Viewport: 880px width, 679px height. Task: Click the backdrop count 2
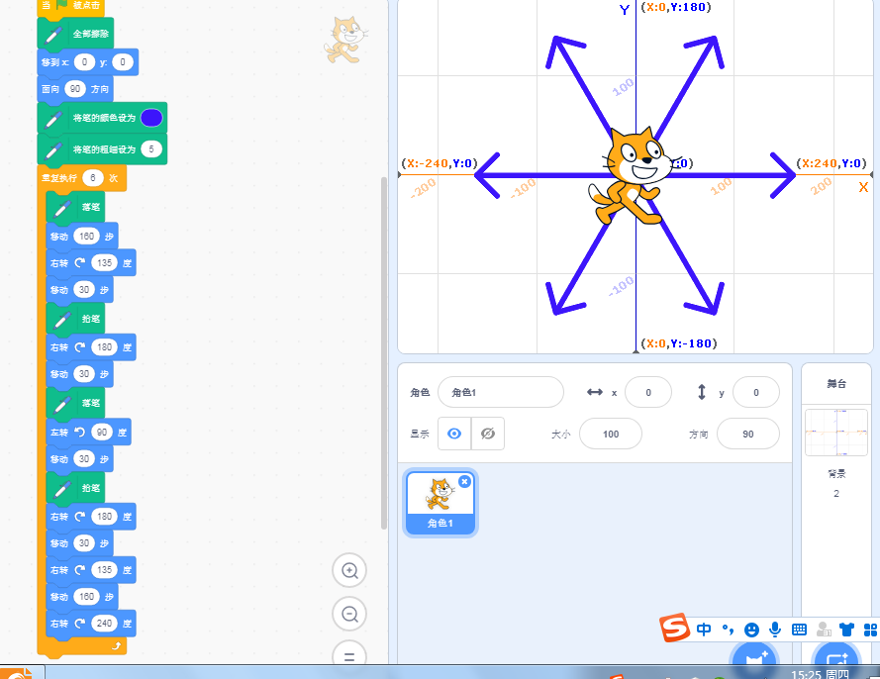836,494
